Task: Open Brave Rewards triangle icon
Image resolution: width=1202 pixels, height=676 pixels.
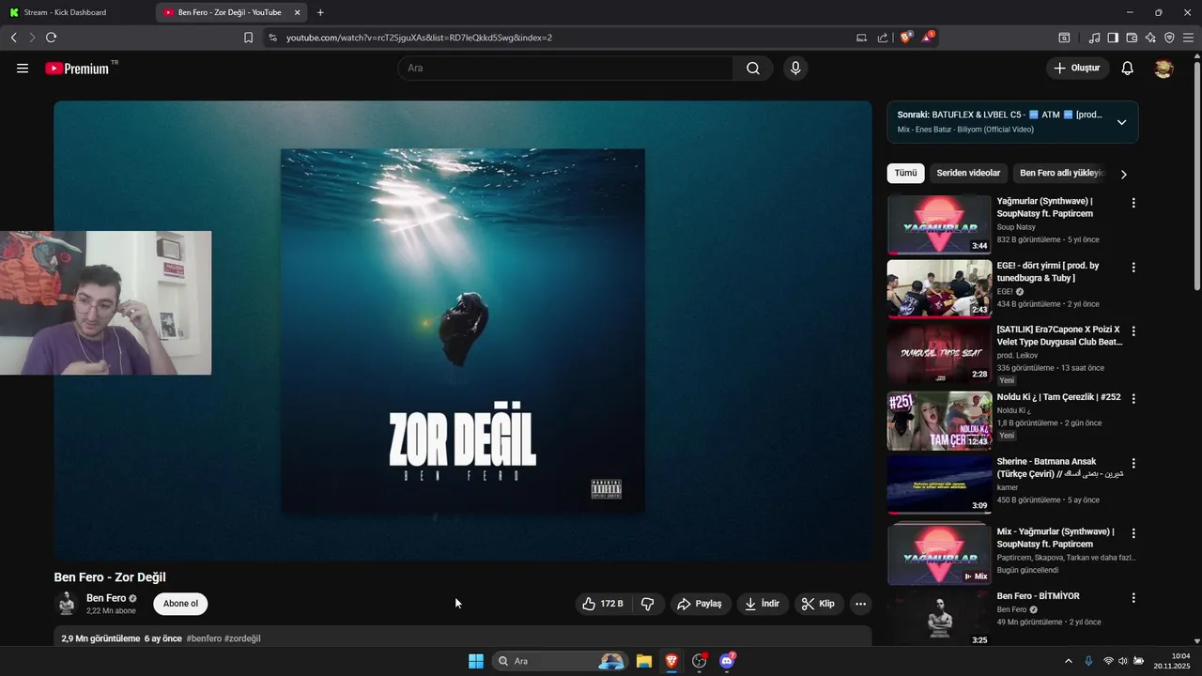Action: [928, 38]
